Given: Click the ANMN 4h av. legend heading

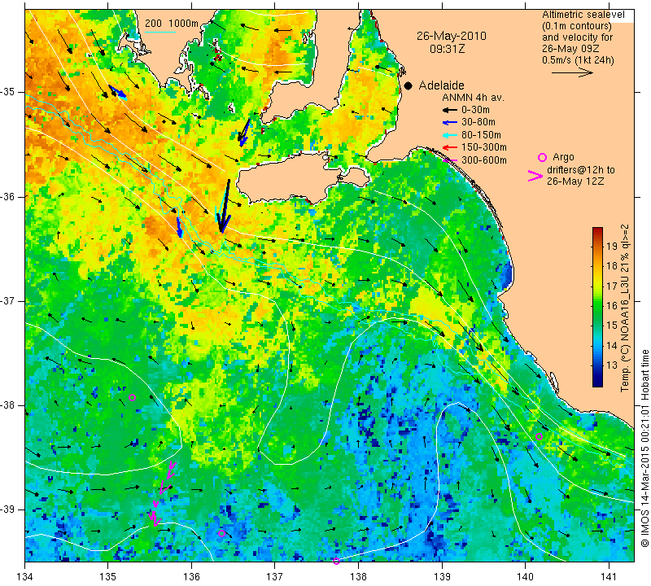Looking at the screenshot, I should (473, 98).
